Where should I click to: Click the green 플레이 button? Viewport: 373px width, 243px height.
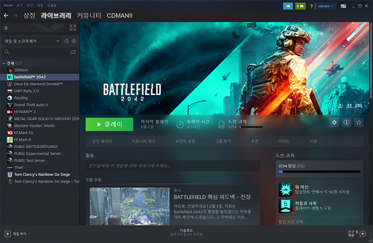(109, 125)
